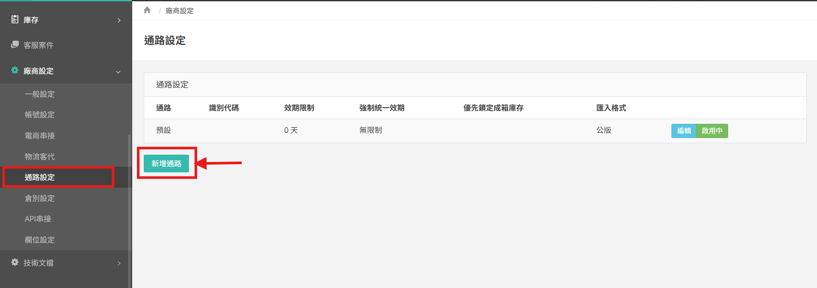Go to 電商串接 settings

click(x=39, y=136)
